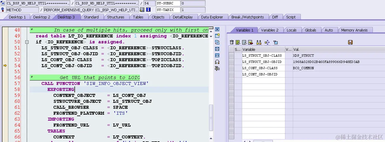Select the Desktop 3 tab

coord(66,17)
